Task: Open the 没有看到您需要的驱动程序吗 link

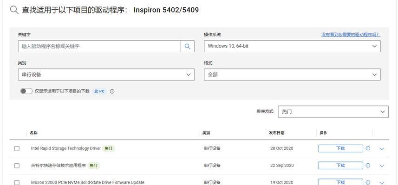Action: coord(351,35)
